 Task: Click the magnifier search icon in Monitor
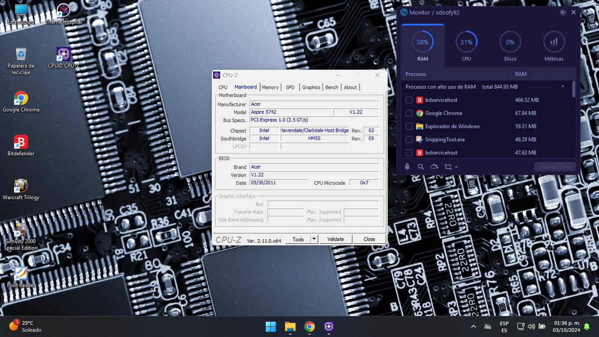click(421, 167)
